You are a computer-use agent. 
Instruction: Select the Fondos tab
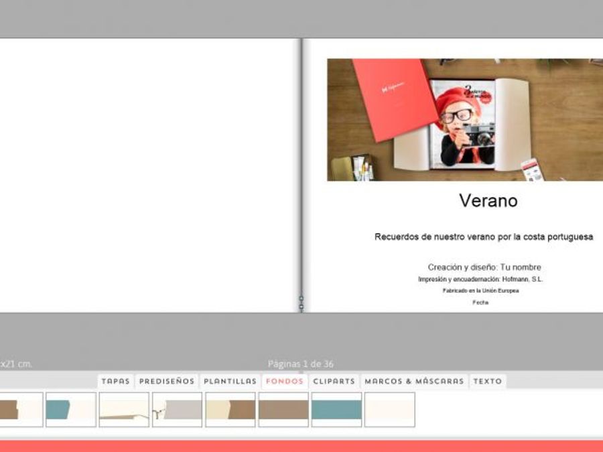pyautogui.click(x=285, y=381)
